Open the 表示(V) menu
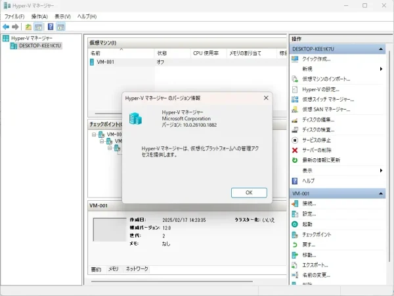The width and height of the screenshot is (394, 296). point(62,16)
